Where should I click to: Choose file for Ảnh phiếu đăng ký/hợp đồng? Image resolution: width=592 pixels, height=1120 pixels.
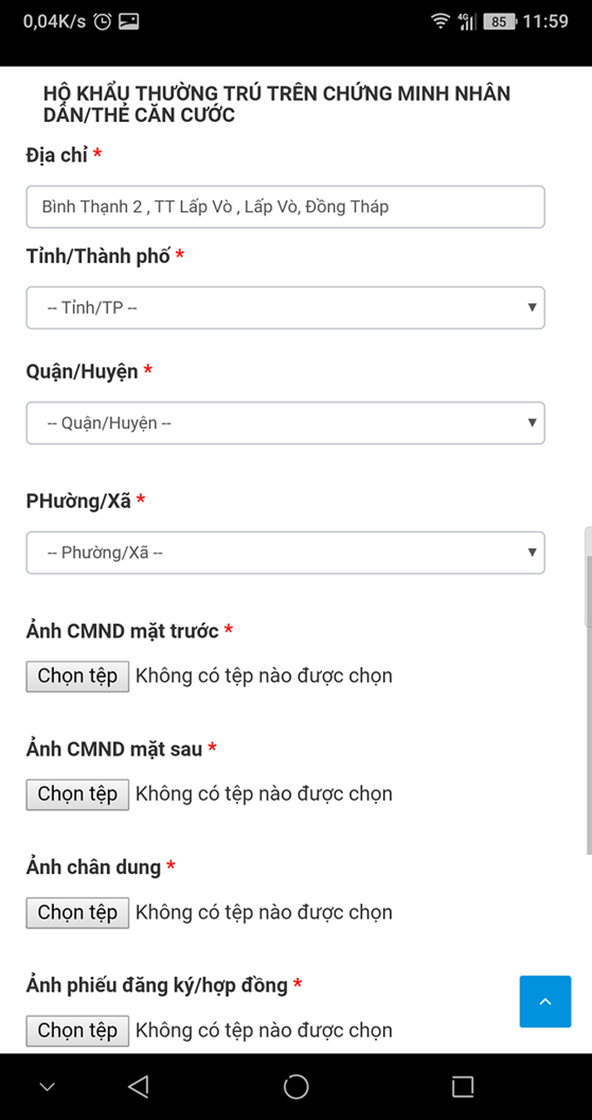[x=77, y=1031]
